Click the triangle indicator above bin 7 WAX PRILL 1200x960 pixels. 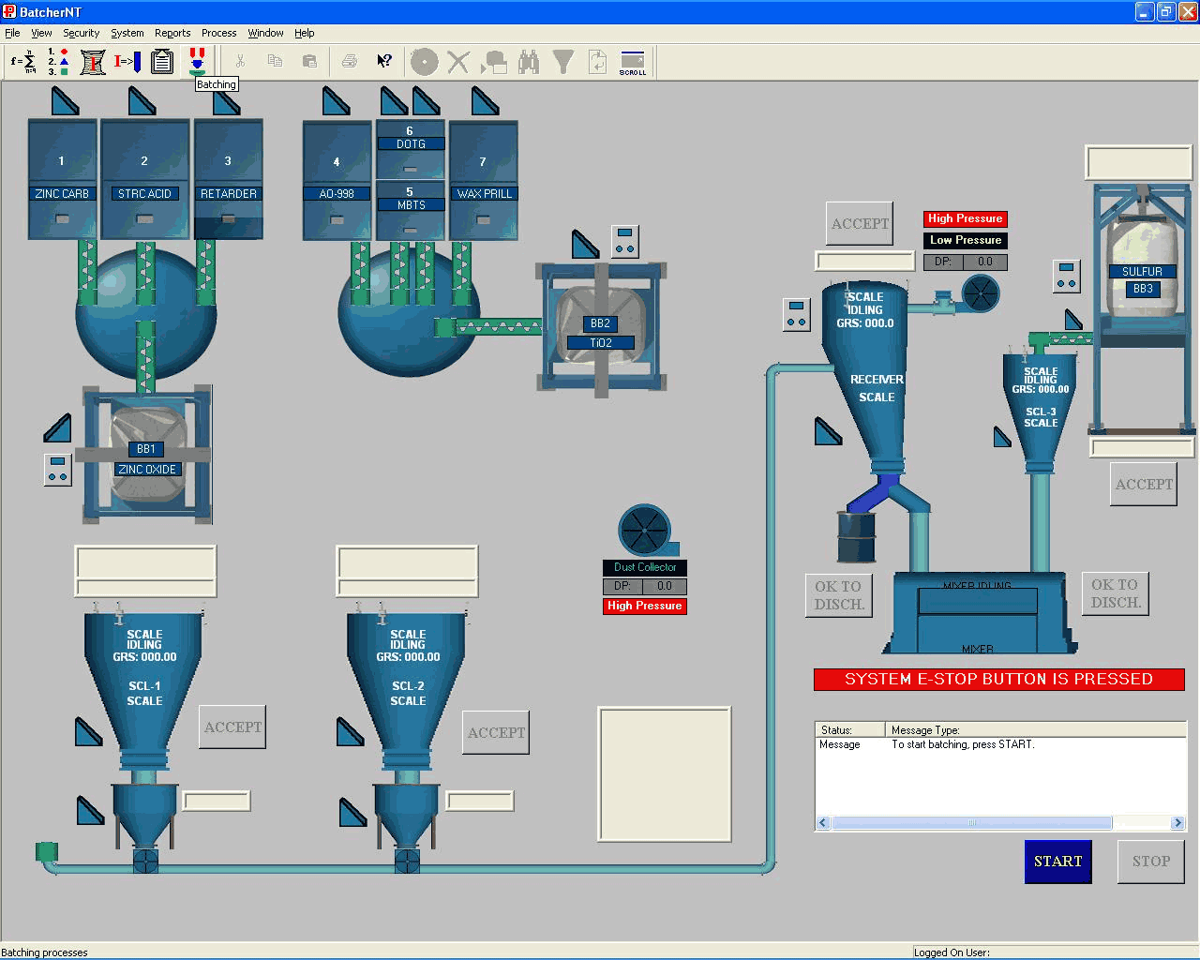pos(485,100)
